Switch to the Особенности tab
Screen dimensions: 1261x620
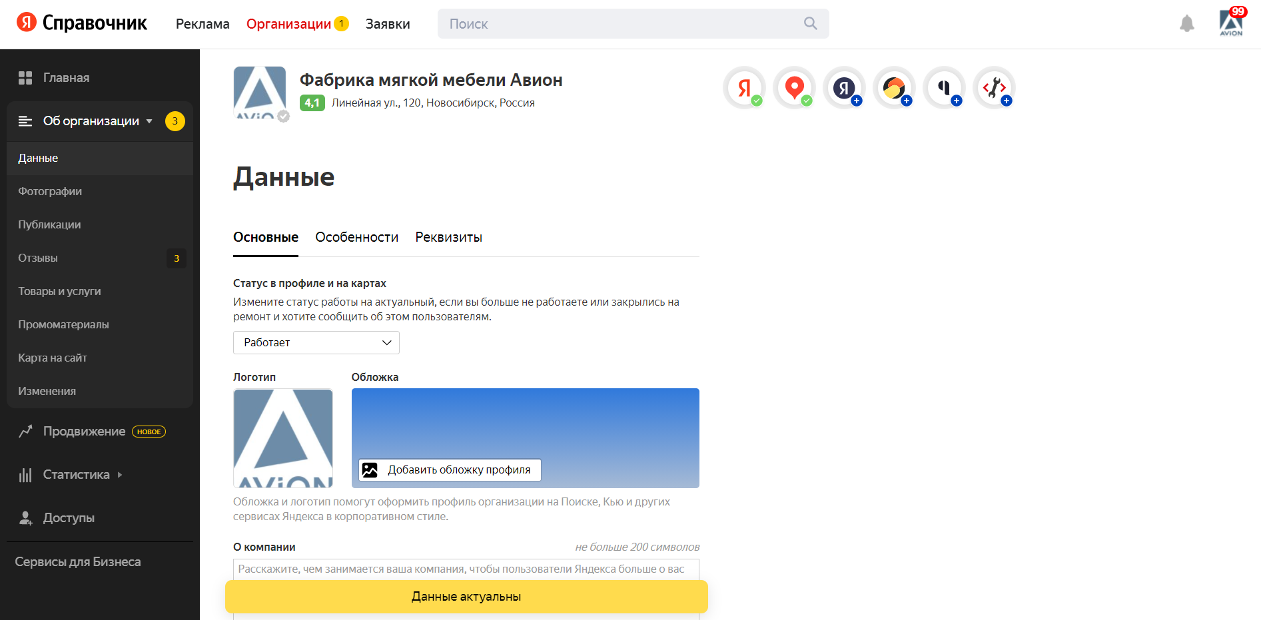[x=356, y=237]
